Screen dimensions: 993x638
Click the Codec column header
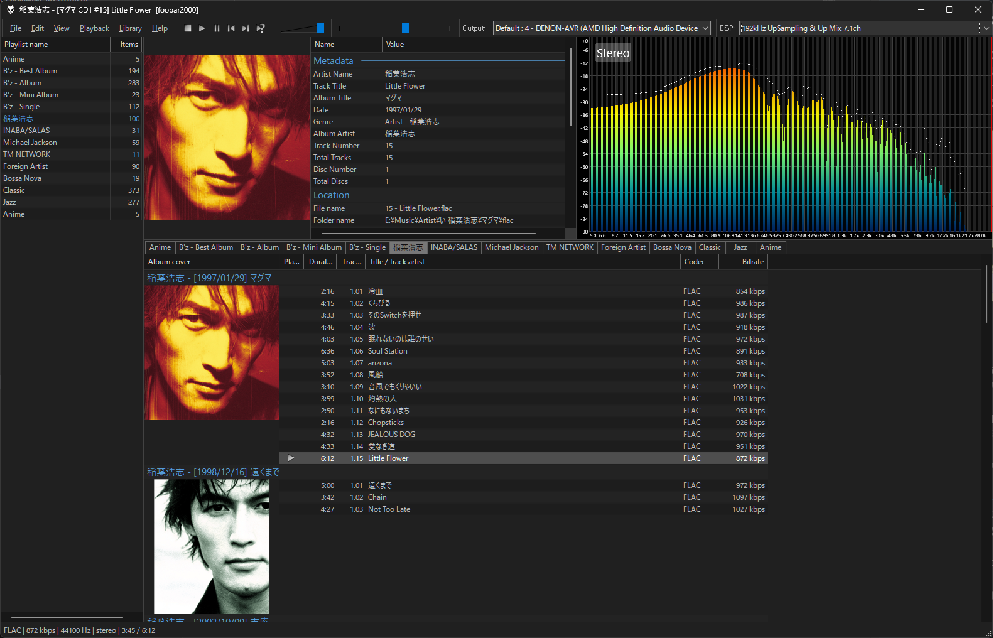pyautogui.click(x=699, y=262)
